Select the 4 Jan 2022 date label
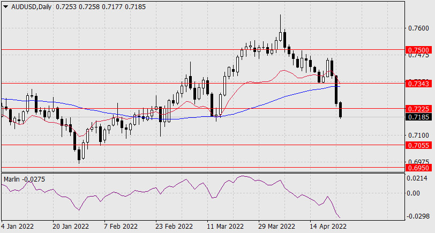 18,227
